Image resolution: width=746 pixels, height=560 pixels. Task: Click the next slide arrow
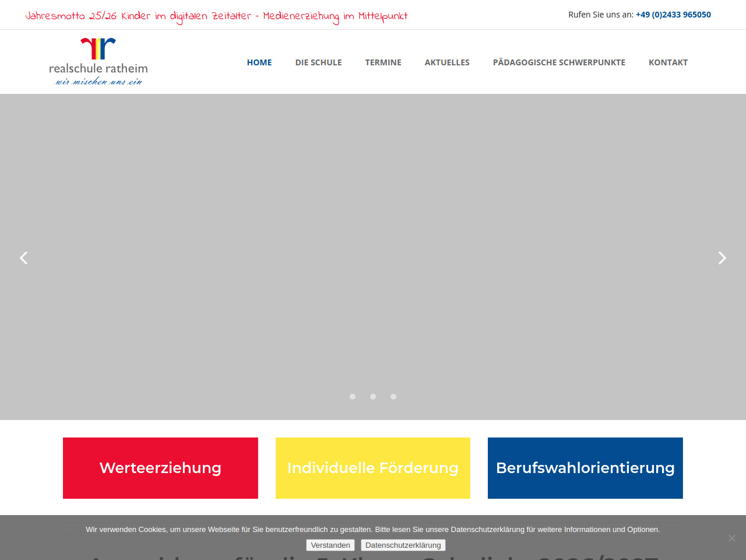pos(722,258)
